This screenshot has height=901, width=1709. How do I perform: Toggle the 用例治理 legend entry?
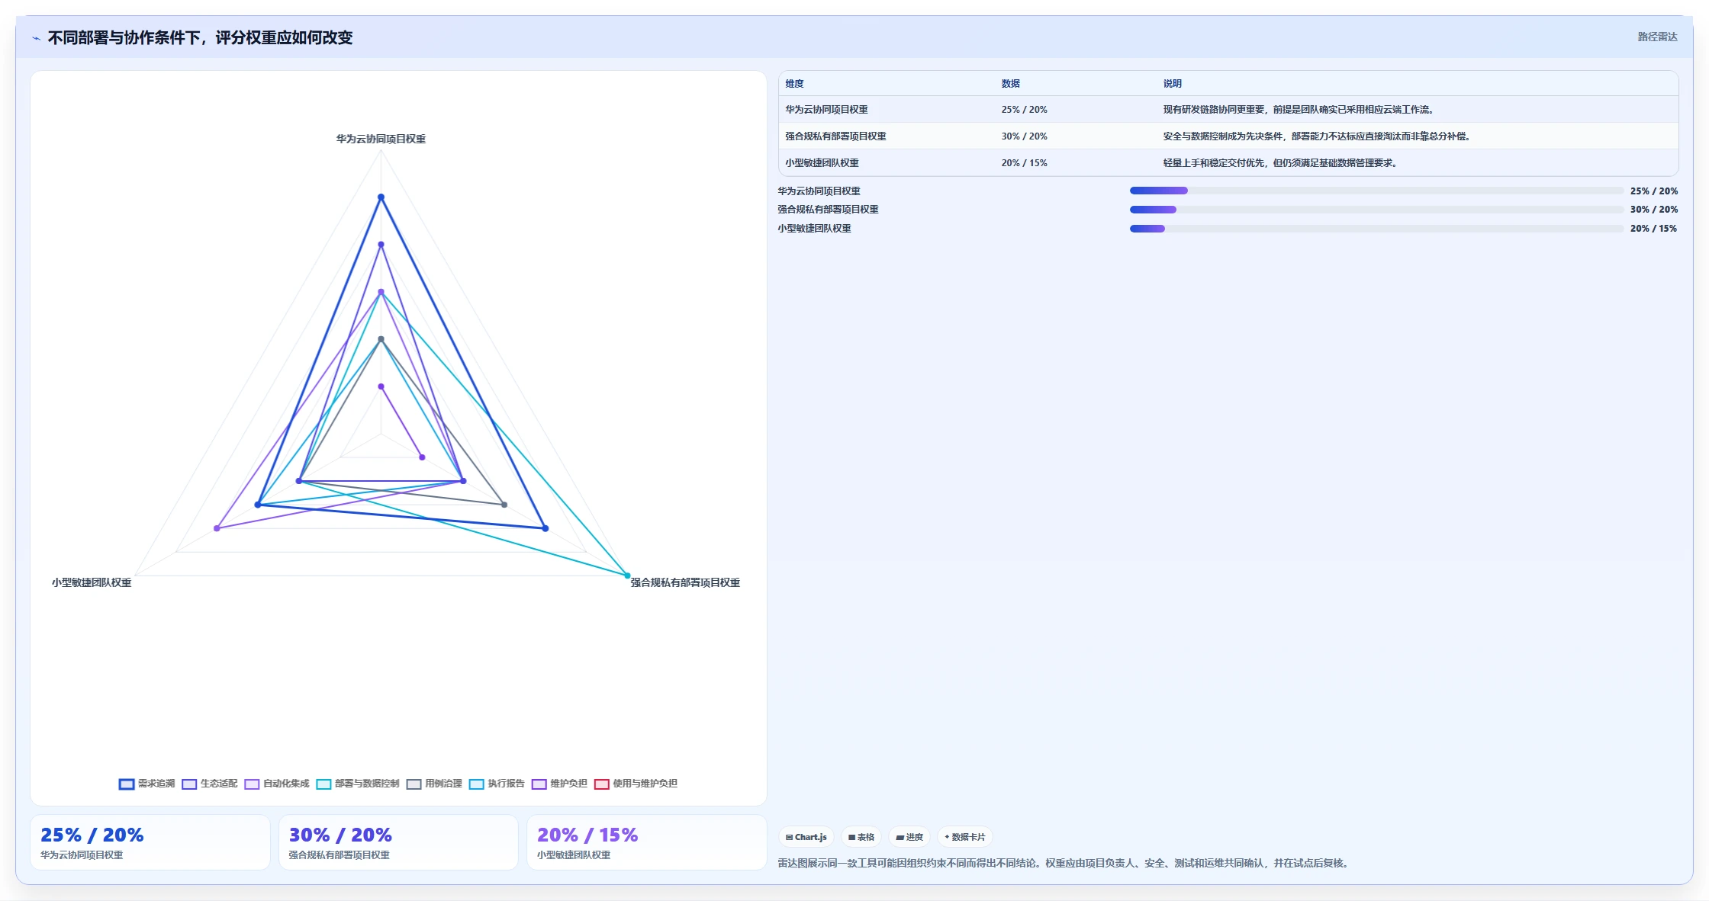tap(434, 784)
